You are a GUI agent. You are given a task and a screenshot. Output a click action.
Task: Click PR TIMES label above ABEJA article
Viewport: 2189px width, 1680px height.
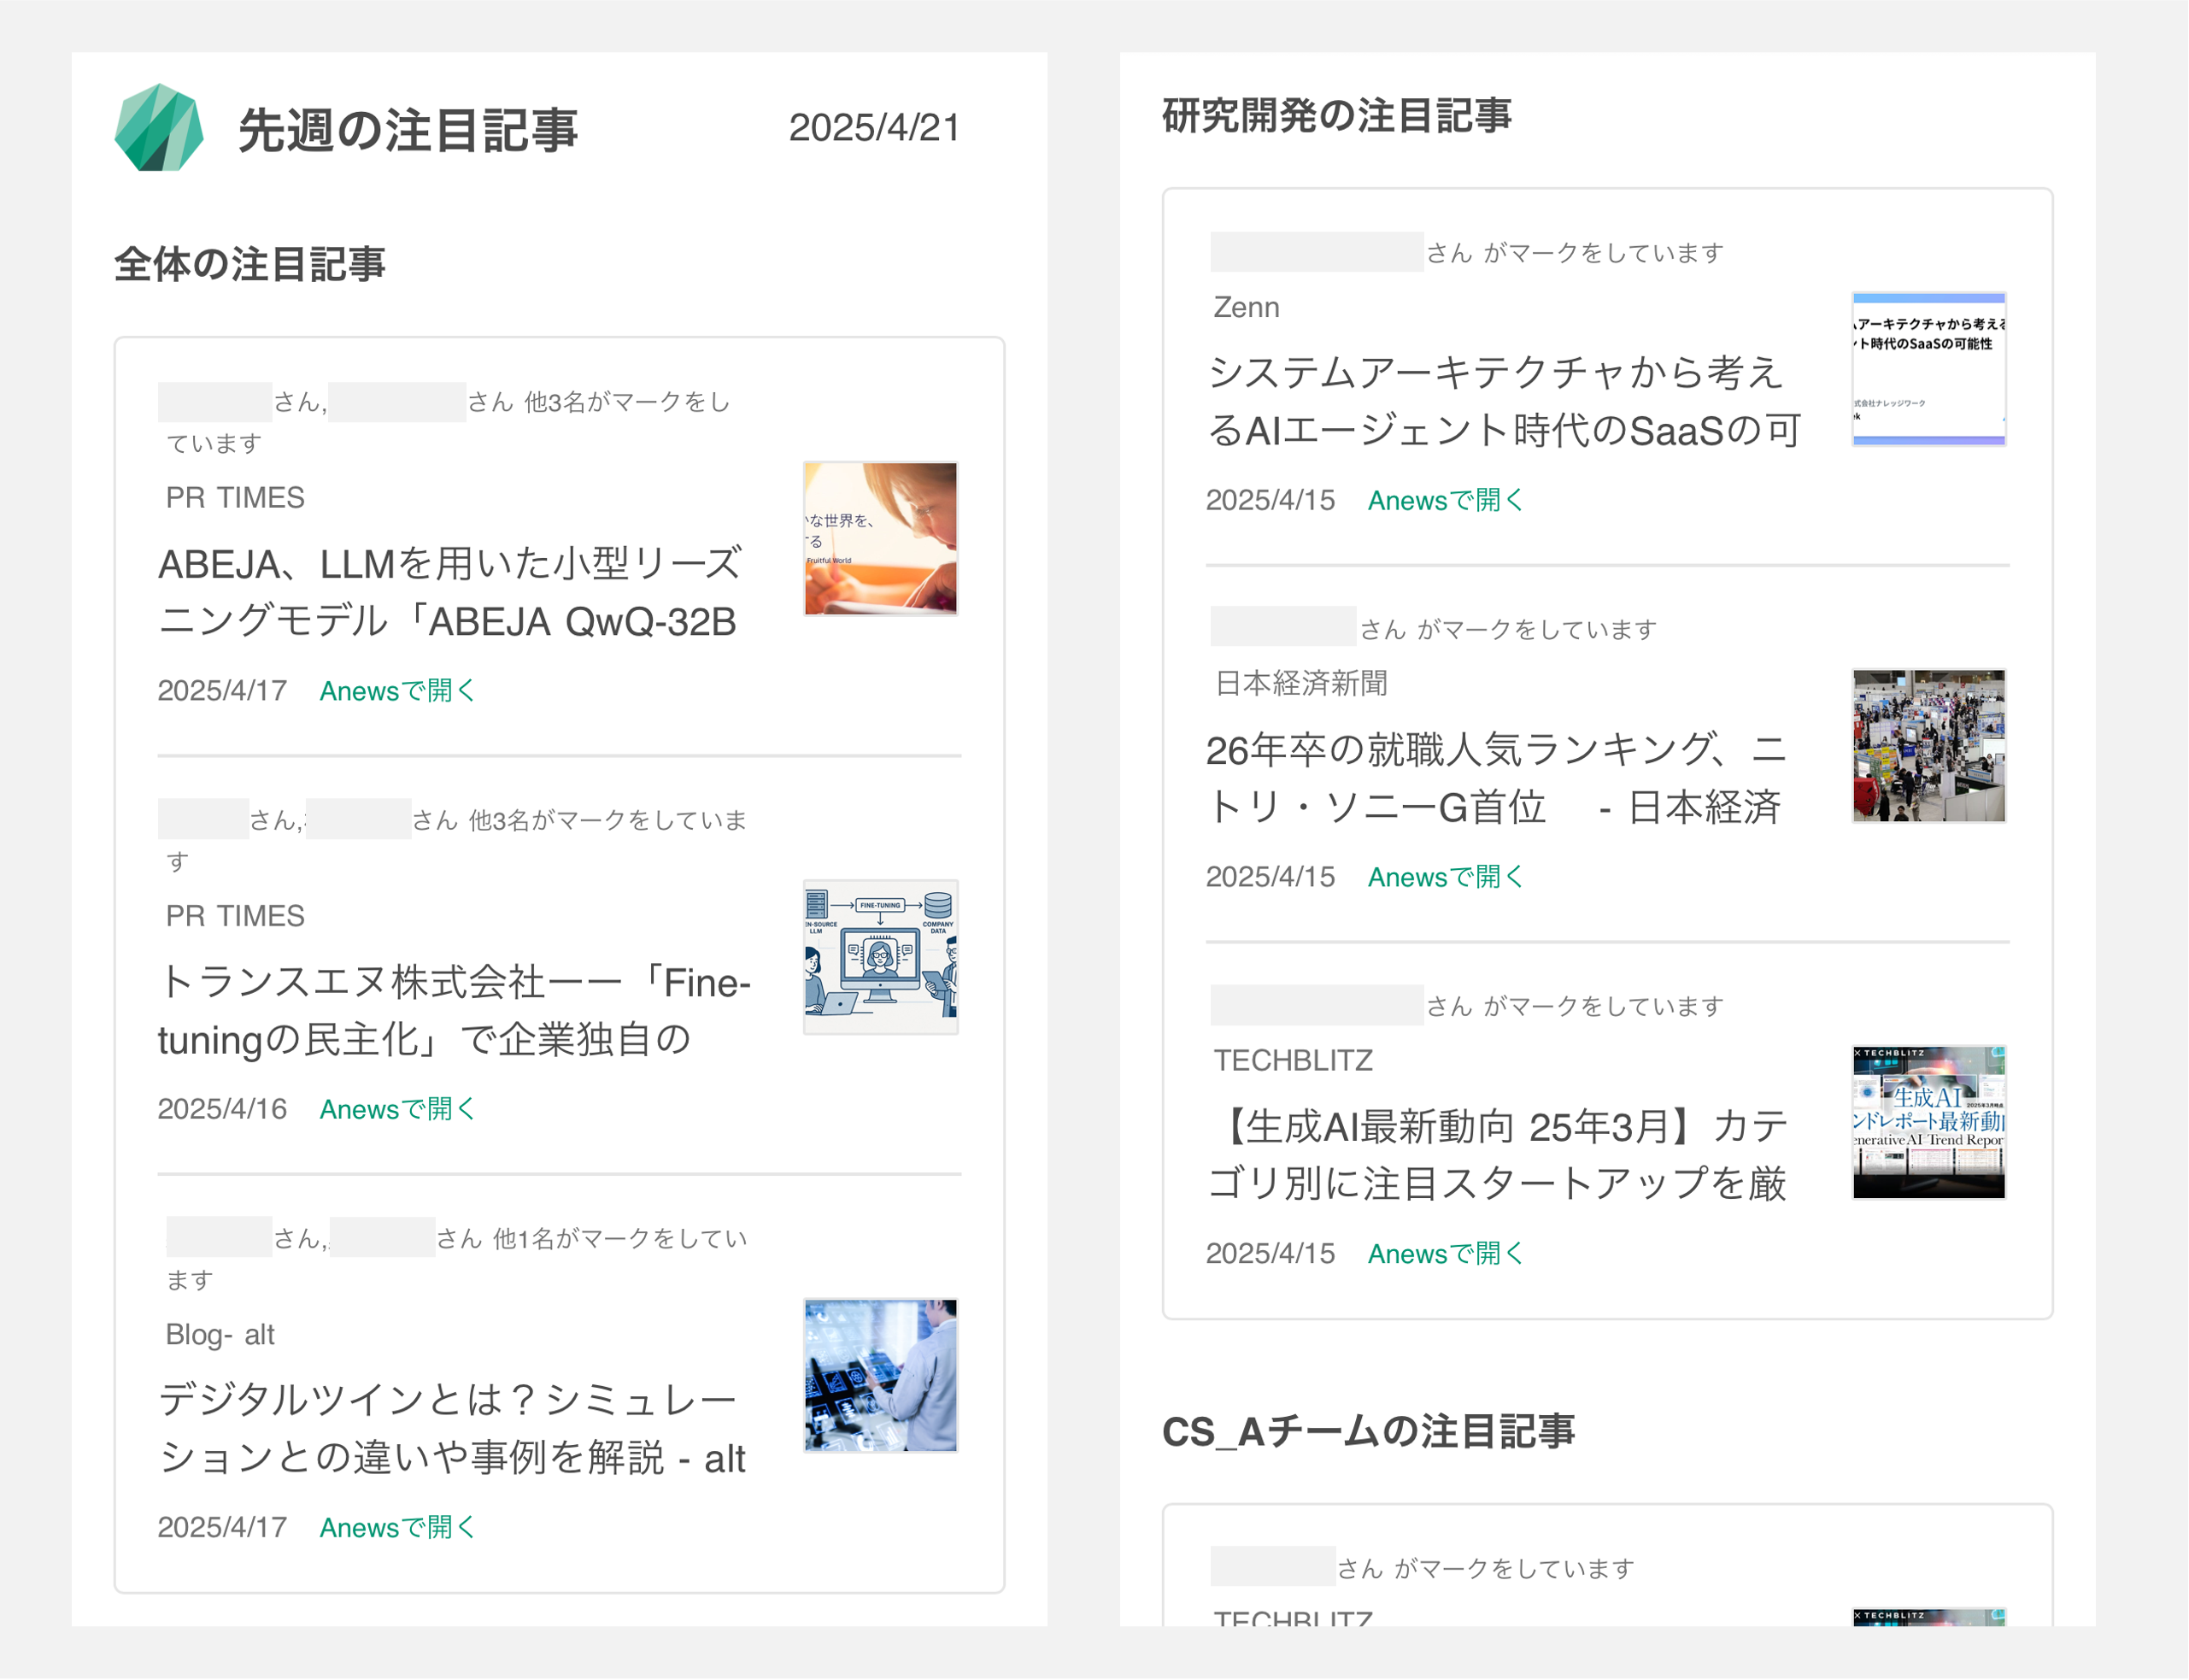tap(235, 498)
